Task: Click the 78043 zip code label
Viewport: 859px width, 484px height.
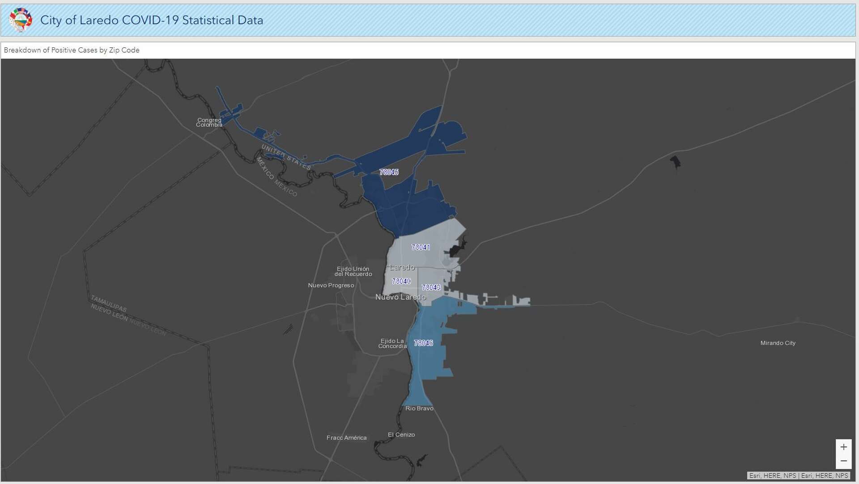Action: point(431,287)
